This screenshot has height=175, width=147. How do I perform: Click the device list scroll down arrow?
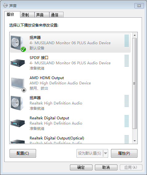coord(135,141)
